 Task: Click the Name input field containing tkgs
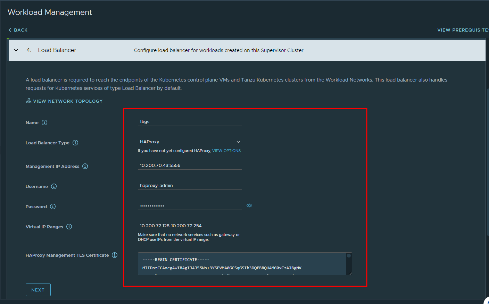pyautogui.click(x=190, y=122)
